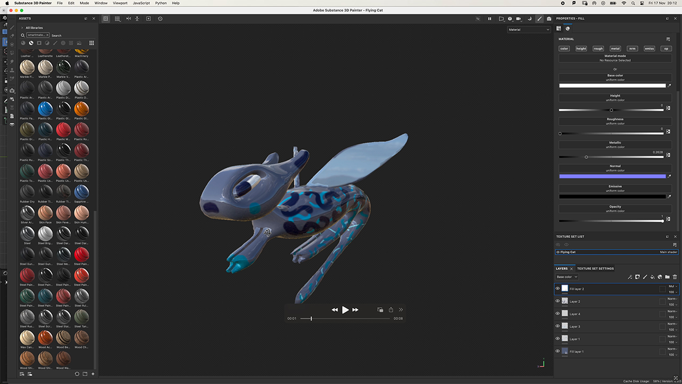The height and width of the screenshot is (384, 682).
Task: Click the vertical symmetry align icon
Action: tap(137, 19)
